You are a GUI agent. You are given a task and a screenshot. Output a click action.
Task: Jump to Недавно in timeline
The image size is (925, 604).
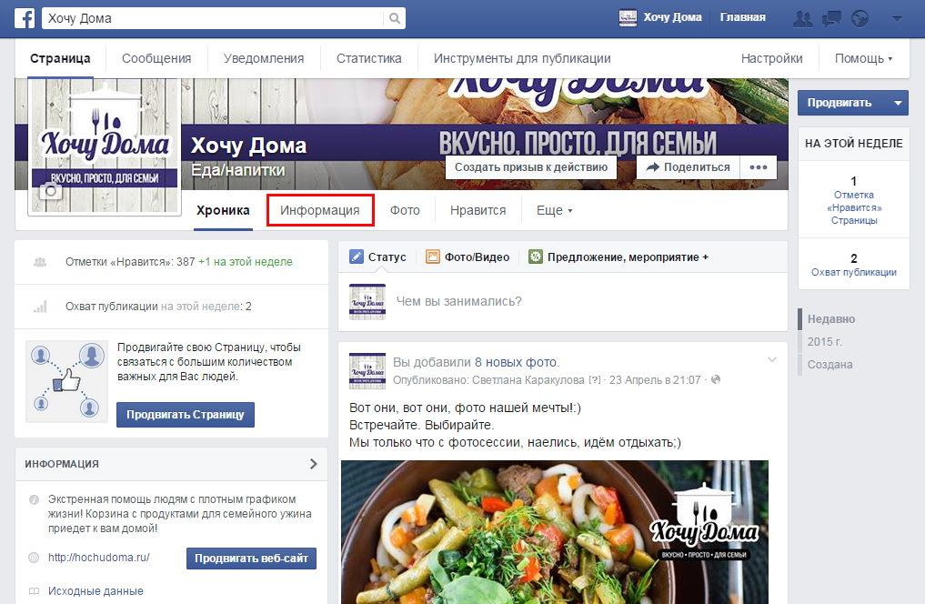(830, 319)
